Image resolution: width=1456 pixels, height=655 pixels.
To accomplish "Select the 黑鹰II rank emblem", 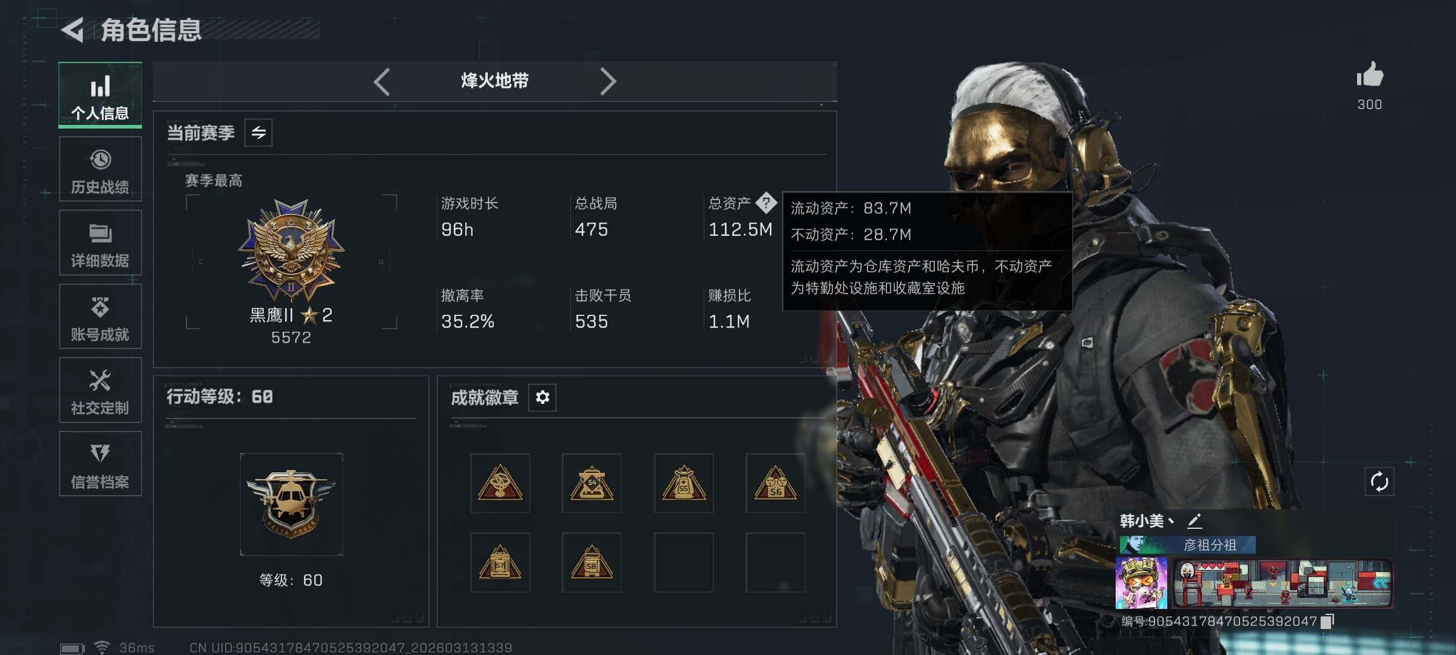I will tap(291, 250).
